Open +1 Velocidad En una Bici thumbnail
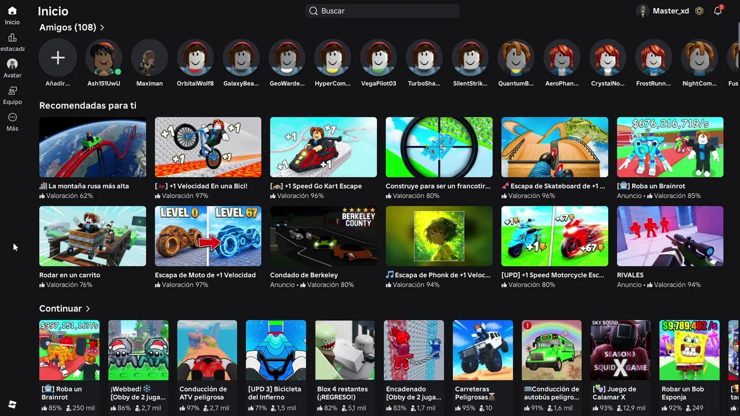Image resolution: width=740 pixels, height=416 pixels. 208,147
